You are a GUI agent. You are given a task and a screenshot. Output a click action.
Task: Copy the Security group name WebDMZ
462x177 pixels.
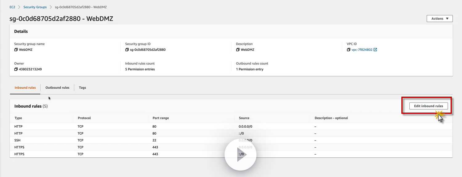click(x=16, y=50)
